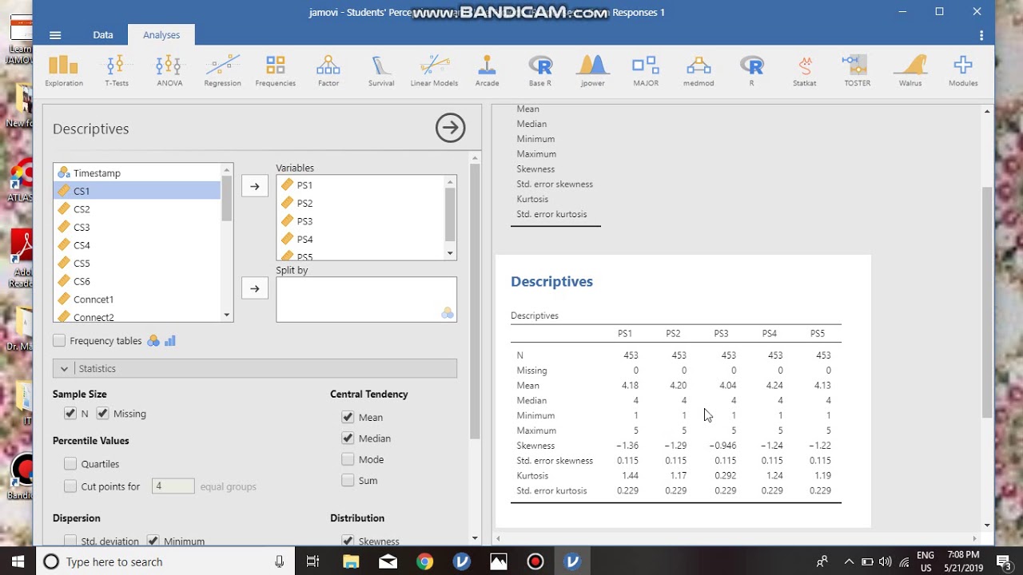This screenshot has height=575, width=1023.
Task: Click the cut points number field
Action: [173, 486]
